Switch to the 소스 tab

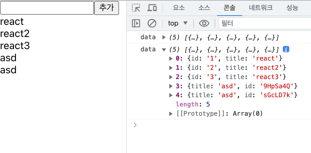(204, 8)
